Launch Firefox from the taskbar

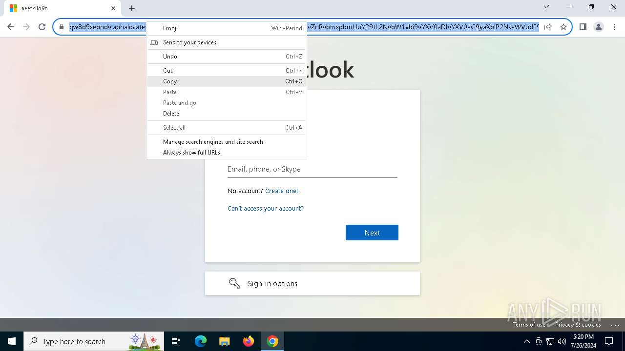249,341
